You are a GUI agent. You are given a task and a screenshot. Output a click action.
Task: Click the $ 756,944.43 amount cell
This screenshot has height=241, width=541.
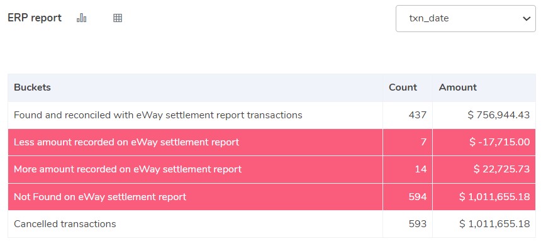(x=484, y=115)
